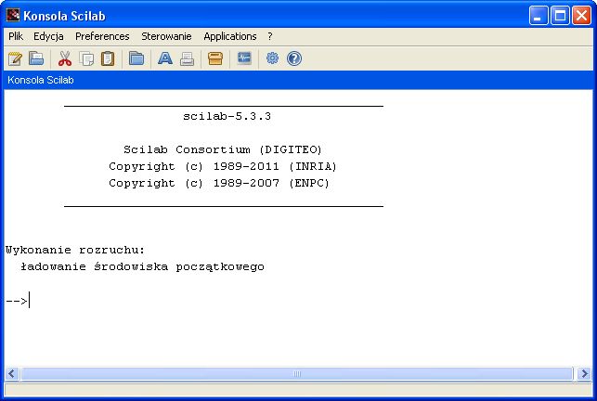
Task: Click the Paste clipboard icon
Action: (108, 58)
